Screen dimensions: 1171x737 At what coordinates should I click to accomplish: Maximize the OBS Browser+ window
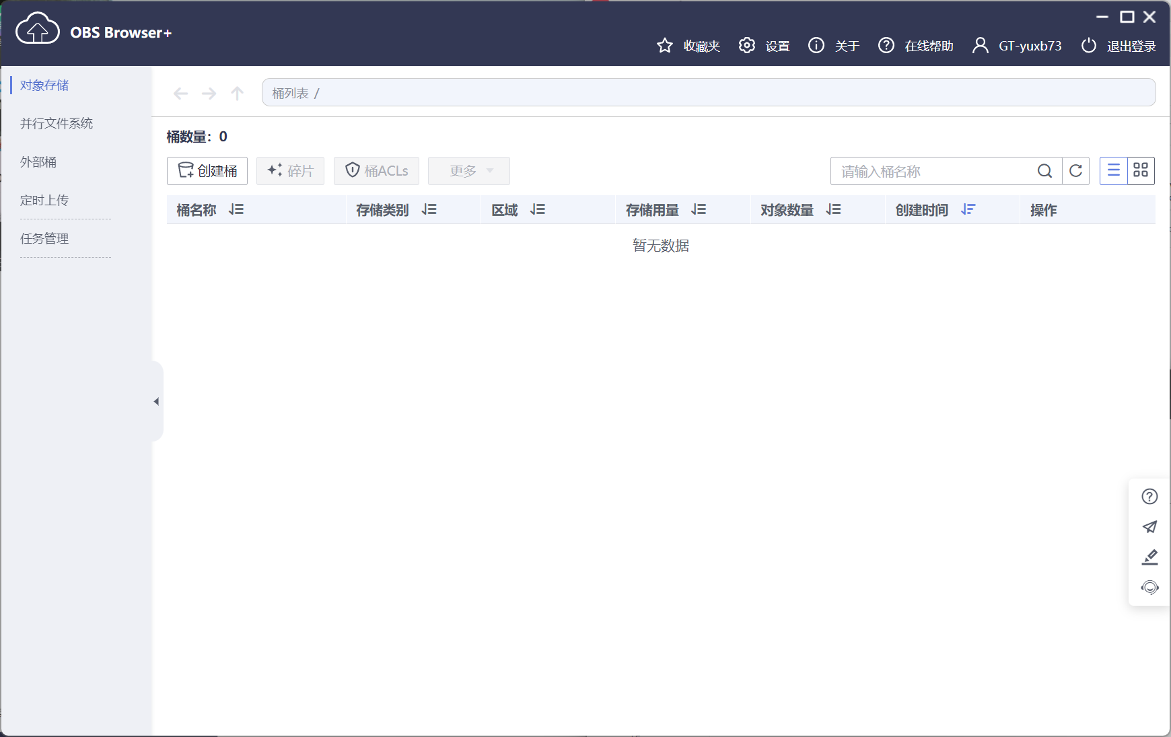[1127, 17]
